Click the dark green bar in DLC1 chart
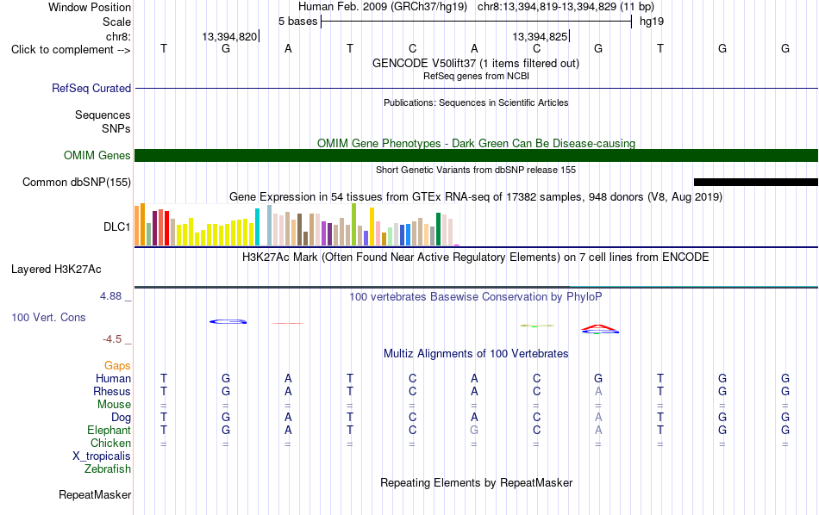Screen dimensions: 819x515 point(438,229)
